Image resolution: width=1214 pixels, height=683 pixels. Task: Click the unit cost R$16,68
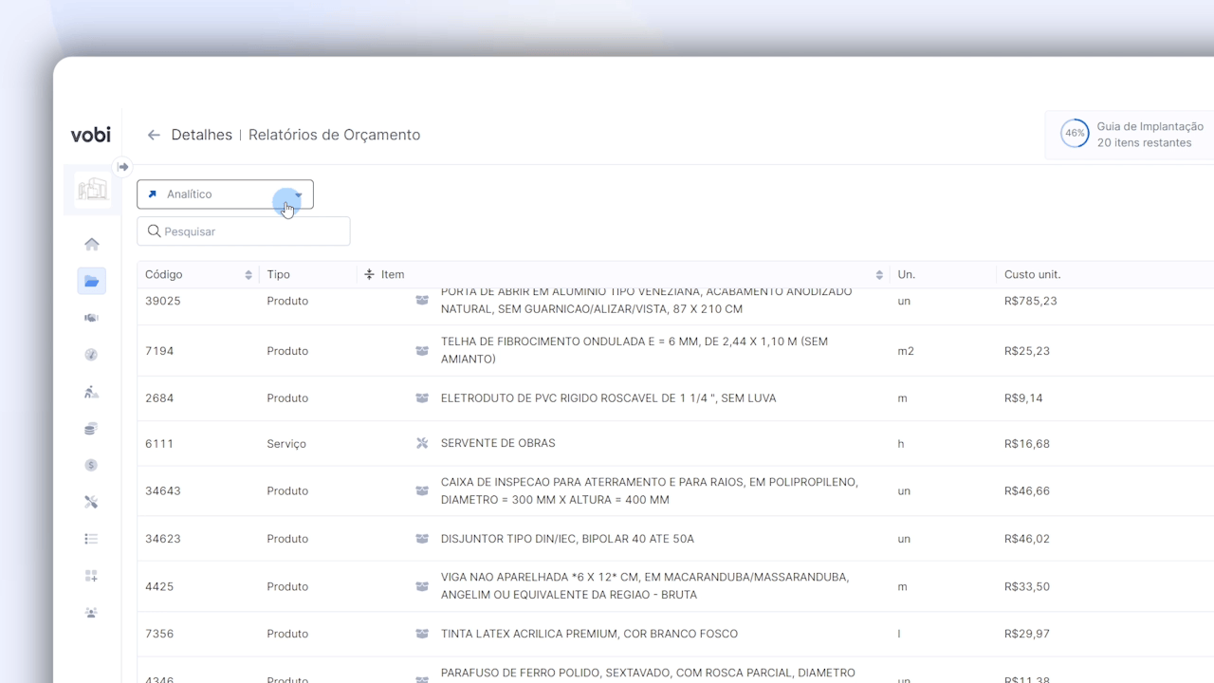coord(1027,443)
